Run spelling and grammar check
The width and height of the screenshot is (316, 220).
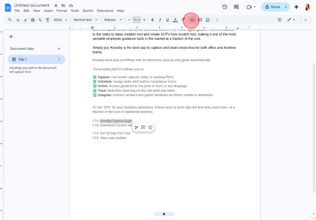[40, 20]
